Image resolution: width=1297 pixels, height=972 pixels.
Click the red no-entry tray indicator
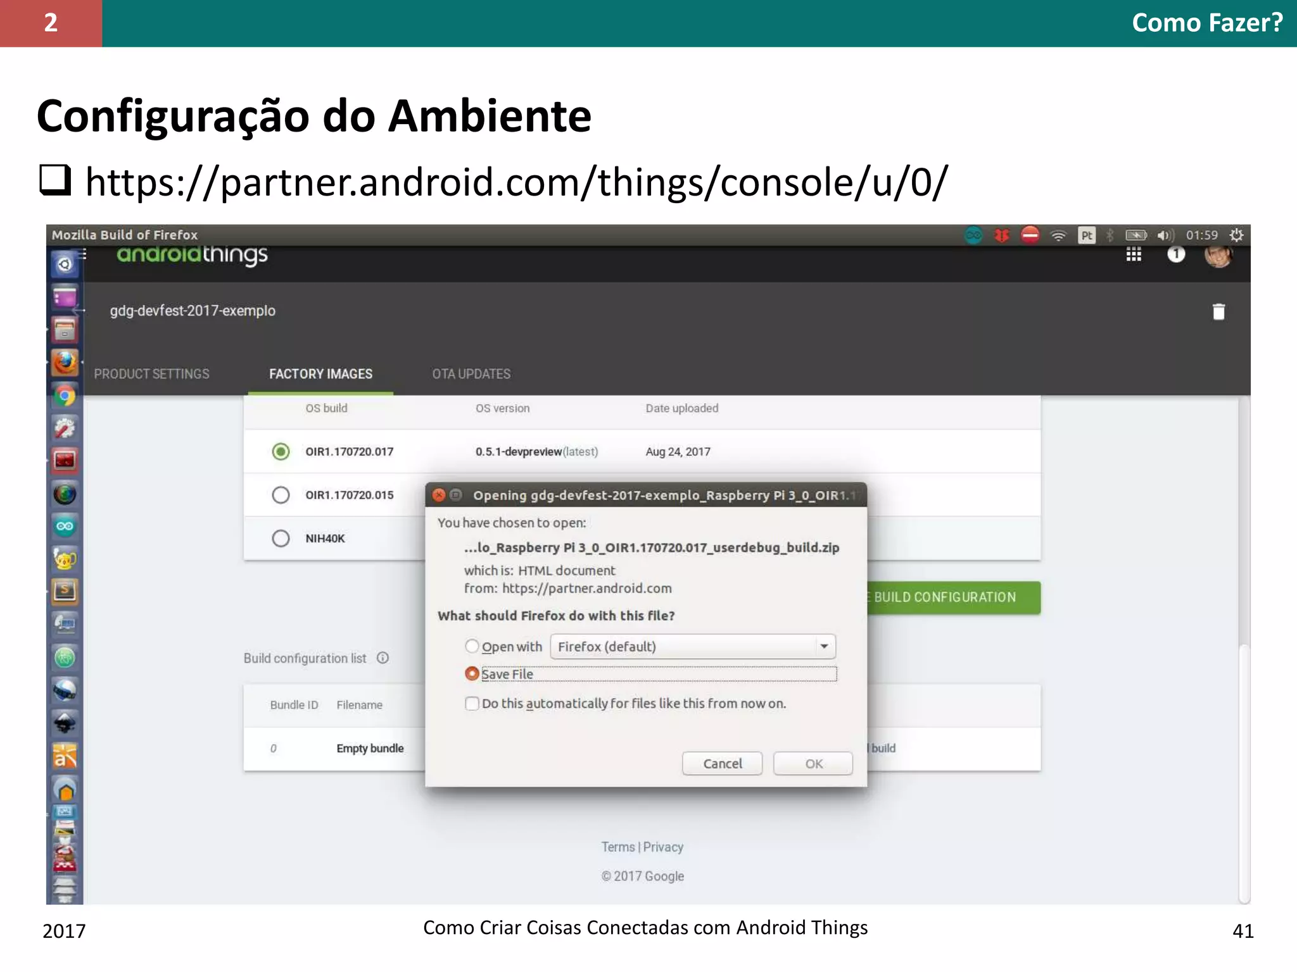[x=1030, y=235]
